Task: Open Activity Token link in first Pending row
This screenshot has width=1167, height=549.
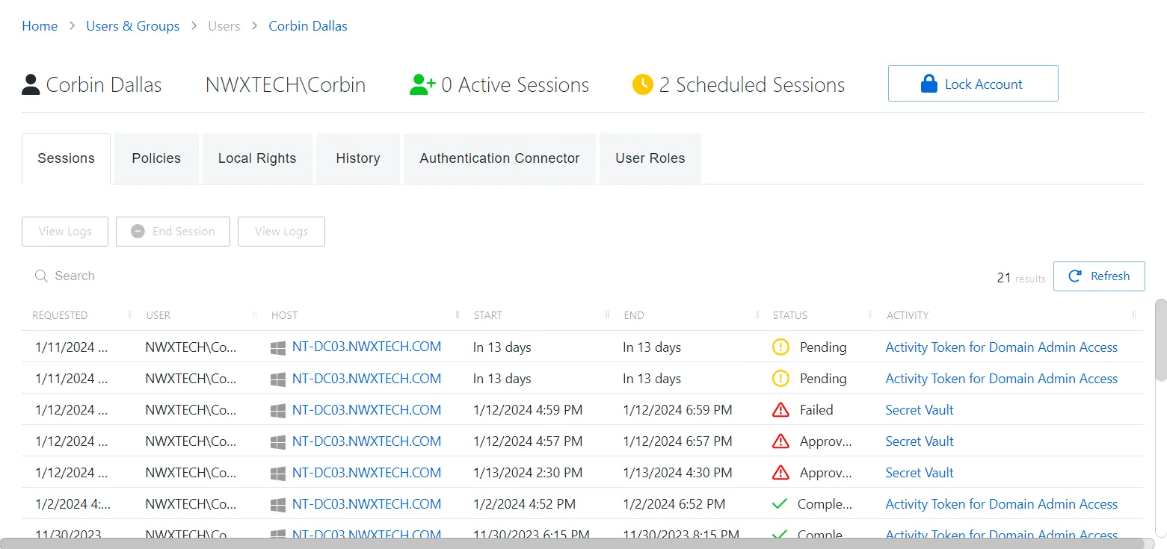Action: point(1001,347)
